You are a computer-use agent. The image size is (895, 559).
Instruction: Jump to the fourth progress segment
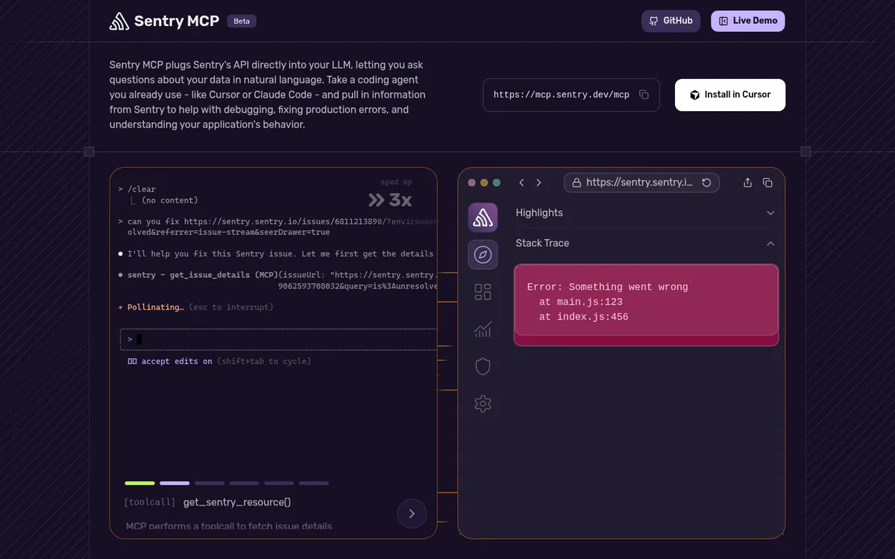tap(244, 483)
